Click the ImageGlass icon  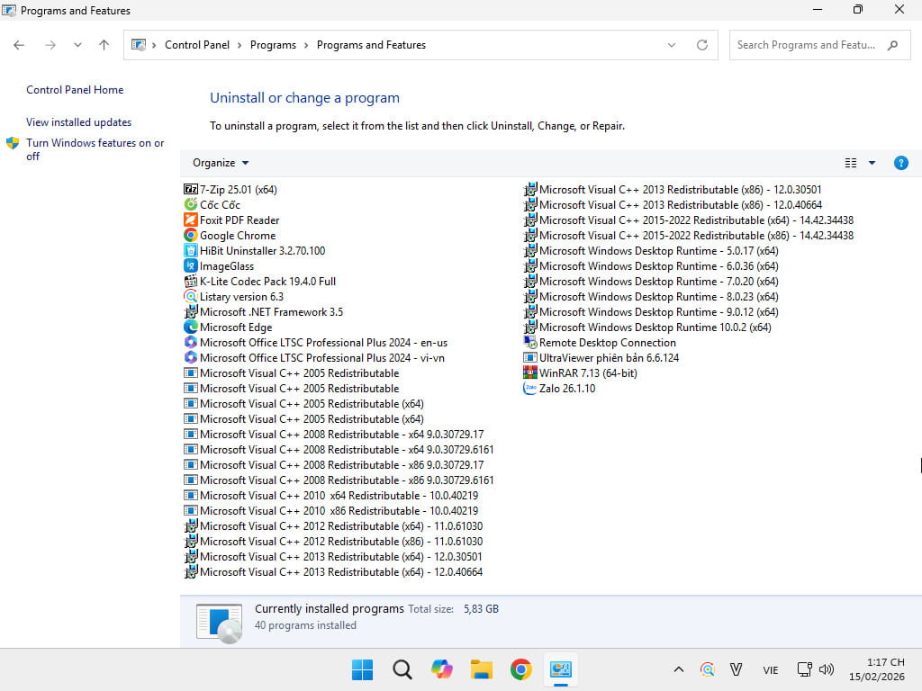point(191,265)
